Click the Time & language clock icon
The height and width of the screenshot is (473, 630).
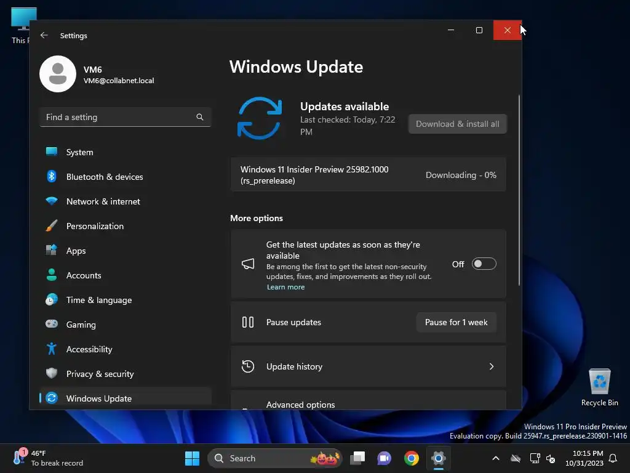click(x=52, y=300)
